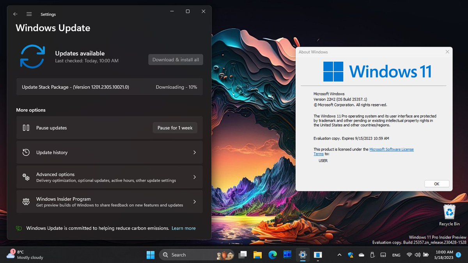This screenshot has width=468, height=263.
Task: Switch to the Settings gear taskbar icon
Action: (303, 255)
